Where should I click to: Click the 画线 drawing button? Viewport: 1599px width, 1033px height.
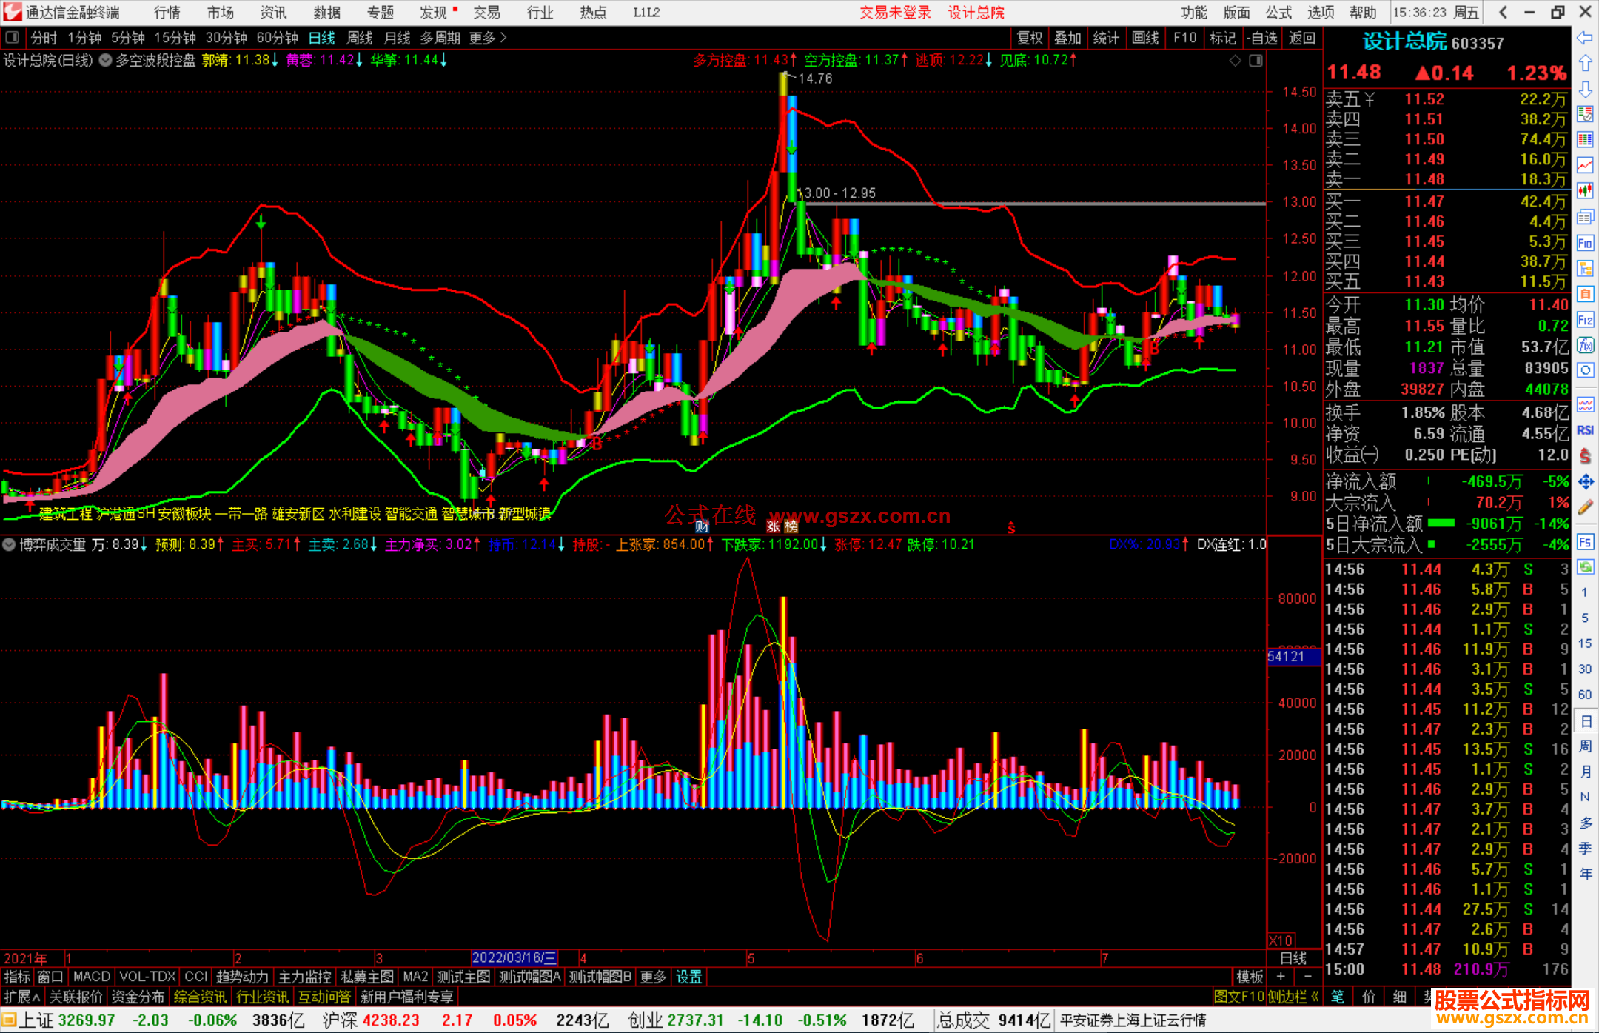click(x=1145, y=38)
